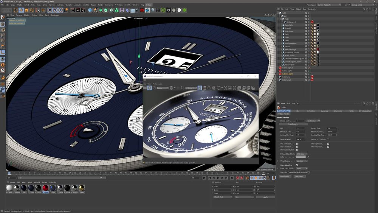Click the gray Color swatch
Viewport: 378px width, 213px height.
(301, 157)
